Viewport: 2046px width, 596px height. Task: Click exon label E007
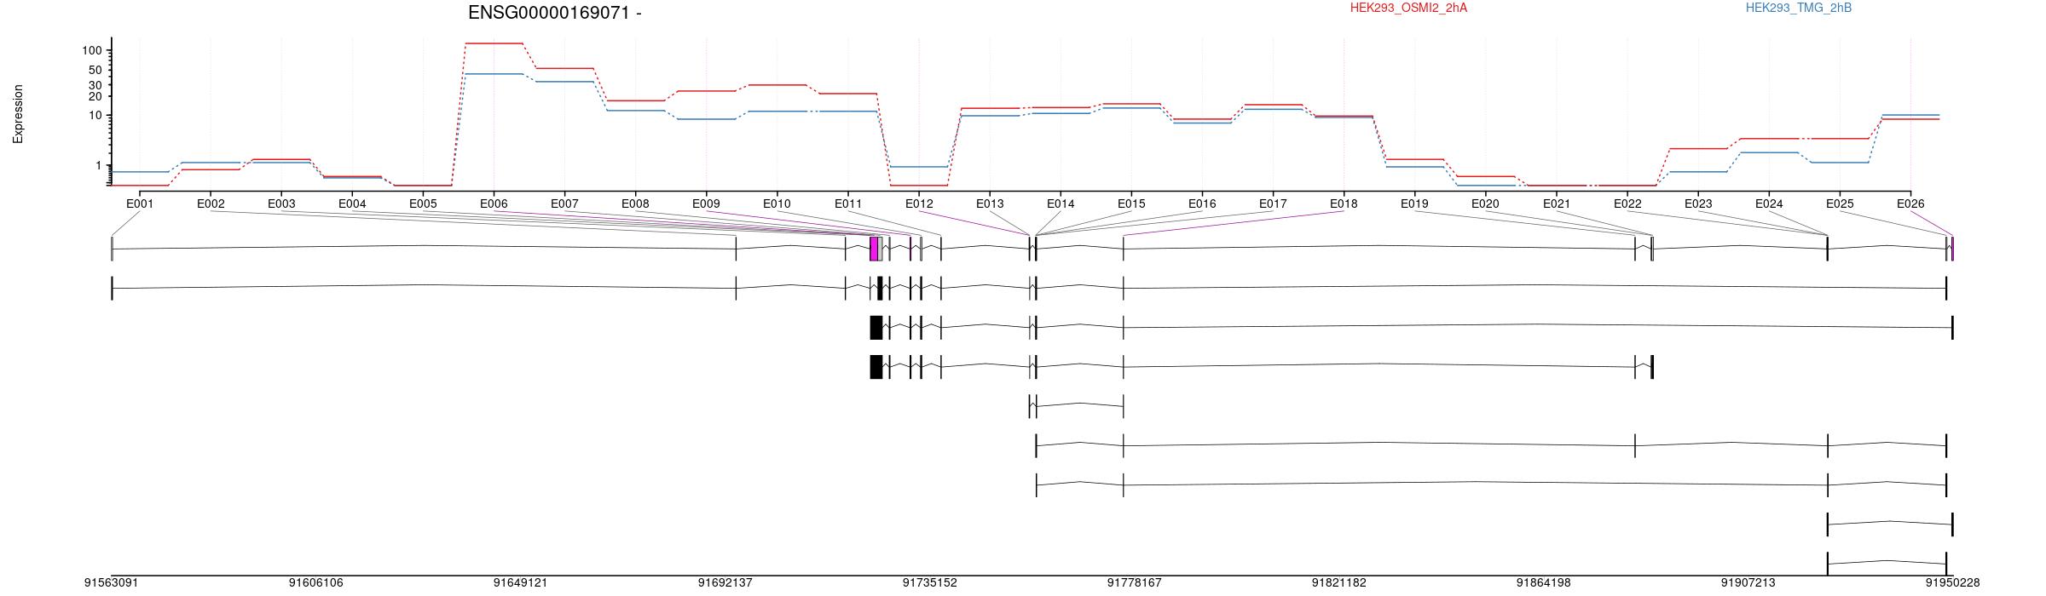click(564, 203)
